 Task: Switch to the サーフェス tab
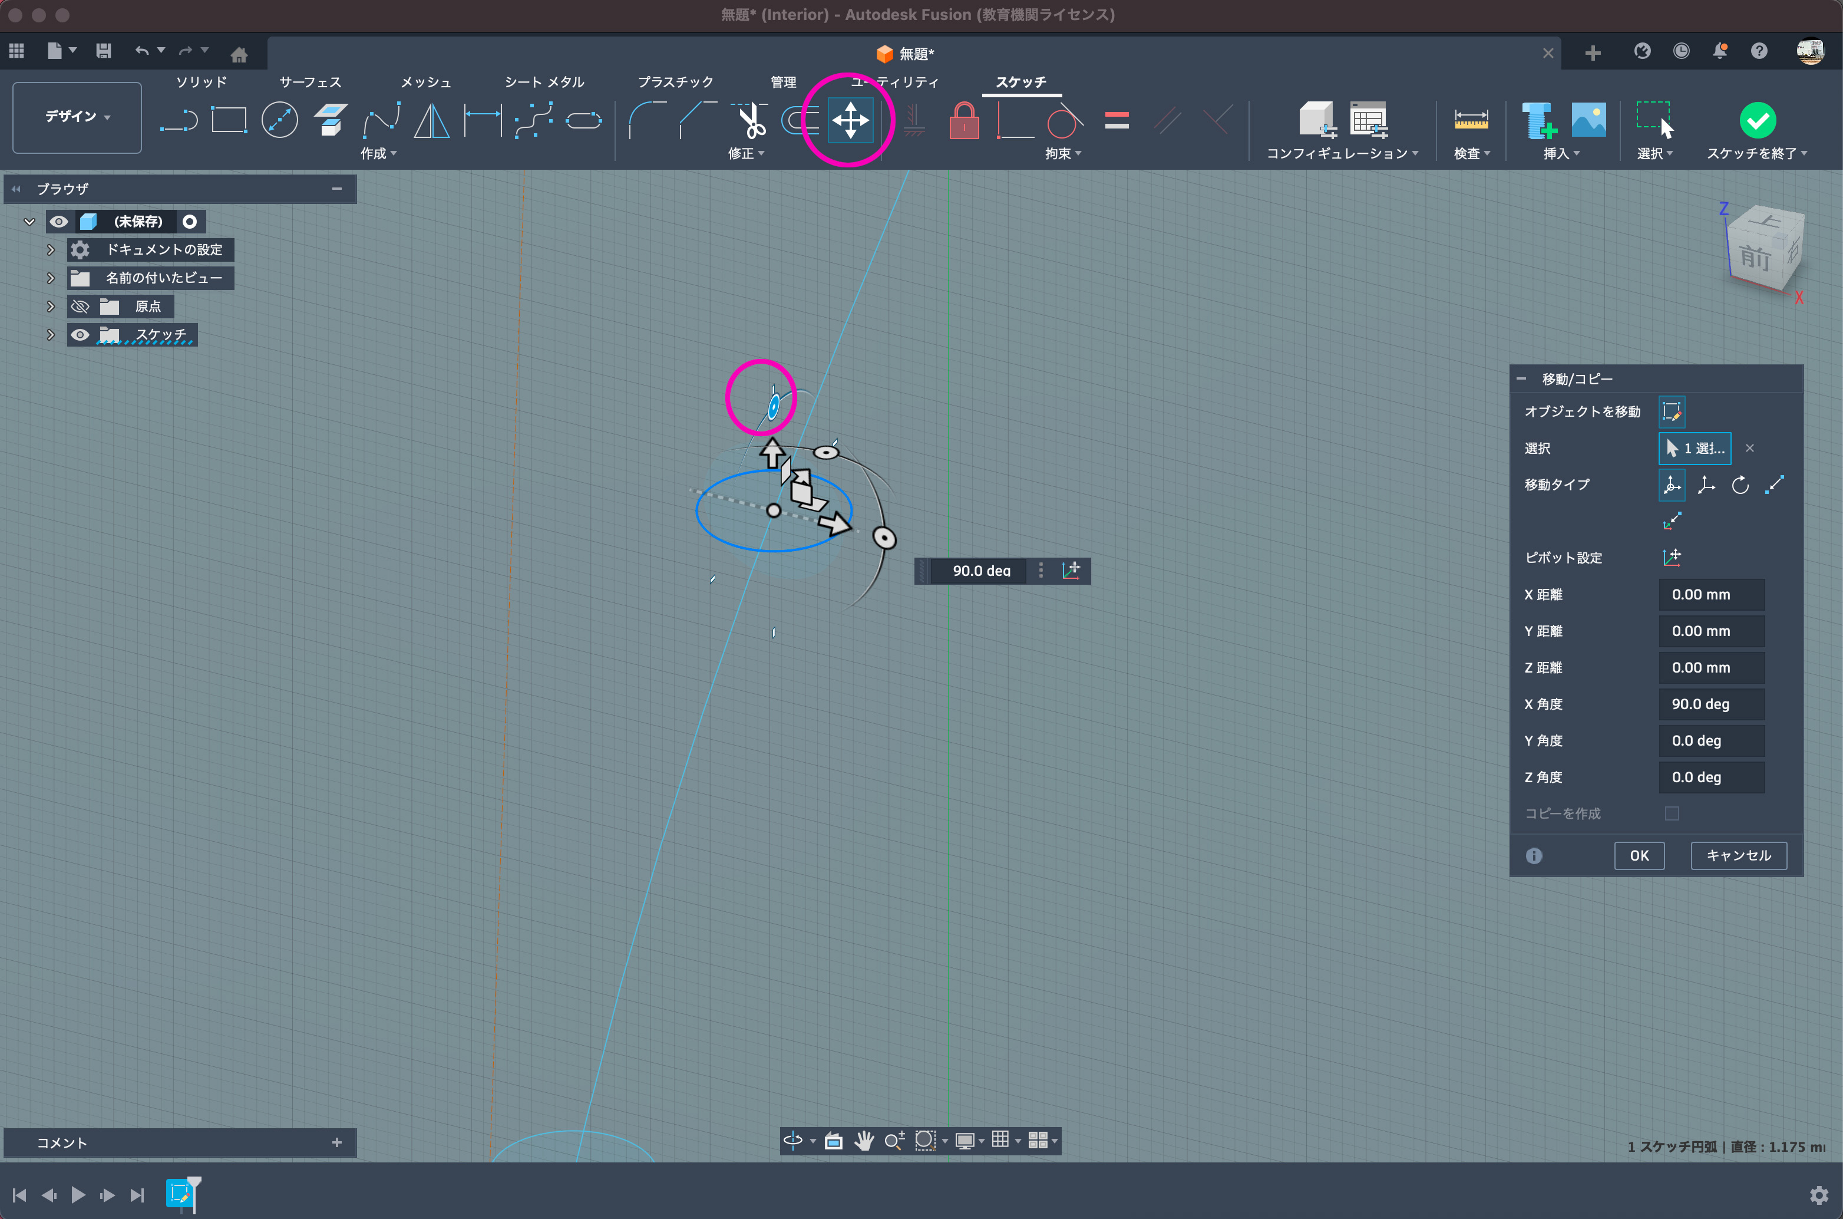point(310,81)
